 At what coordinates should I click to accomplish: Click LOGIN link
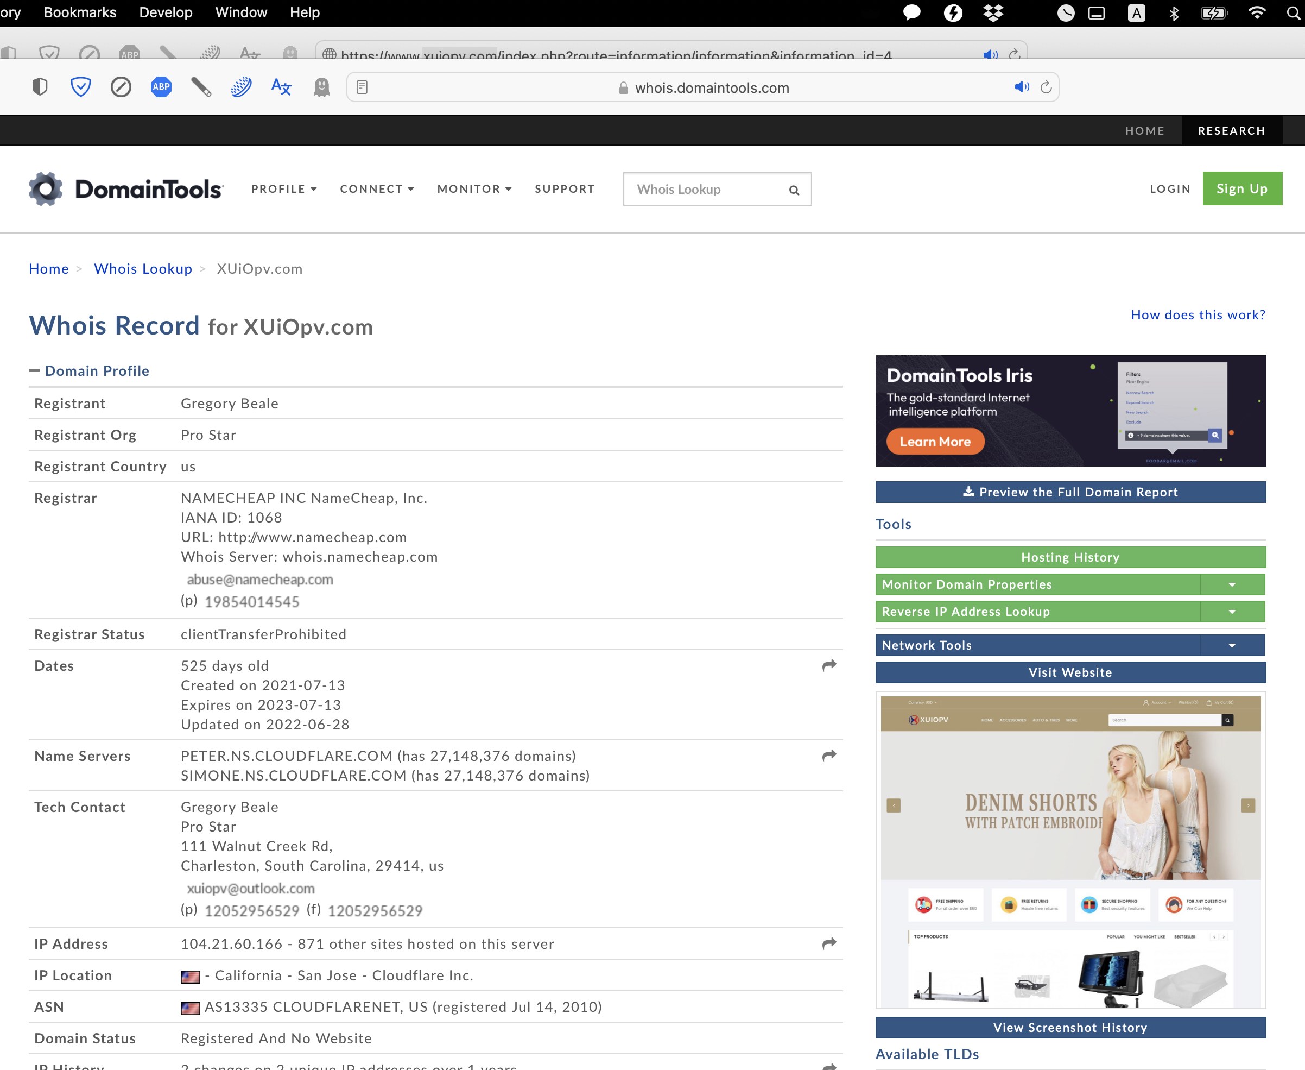point(1170,188)
